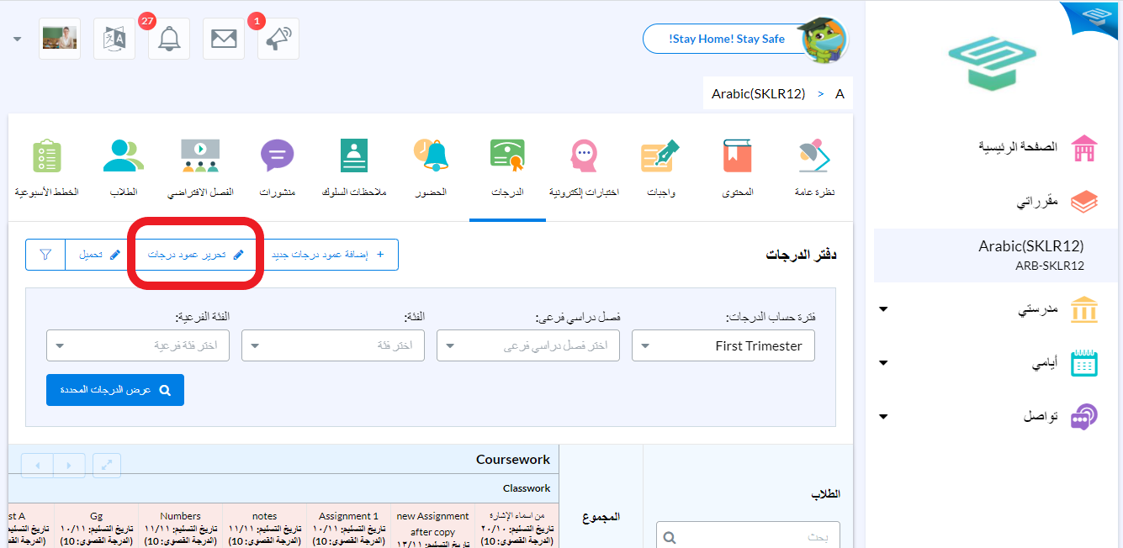Go to الصفحة الرئيسية in the sidebar
Screen dimensions: 1123x548
pyautogui.click(x=1018, y=146)
